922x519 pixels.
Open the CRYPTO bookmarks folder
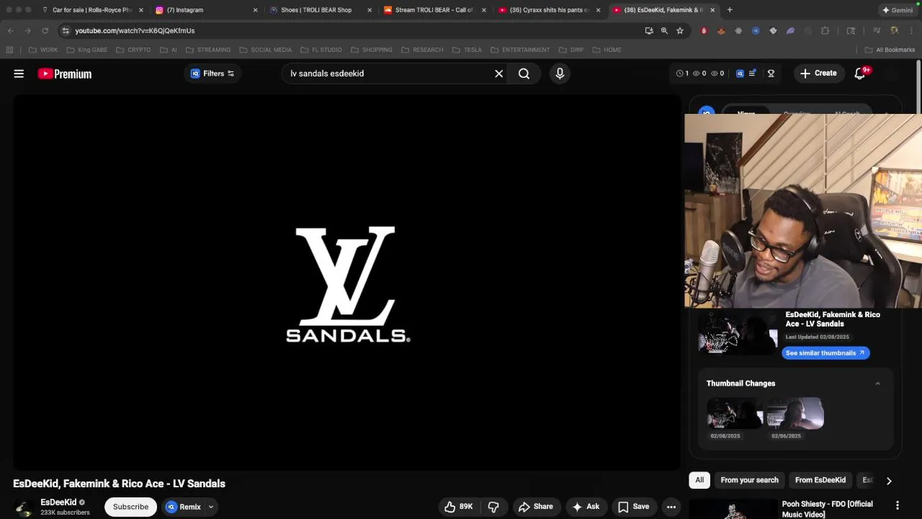[133, 50]
